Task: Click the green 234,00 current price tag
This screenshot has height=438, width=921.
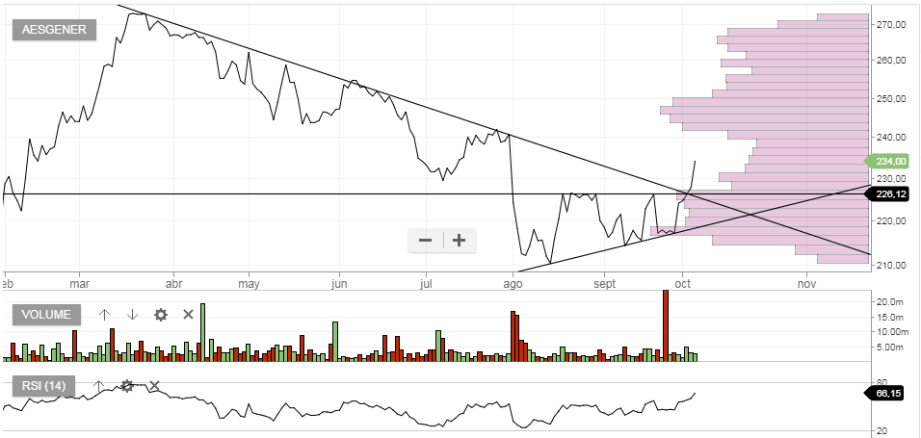Action: pos(888,161)
